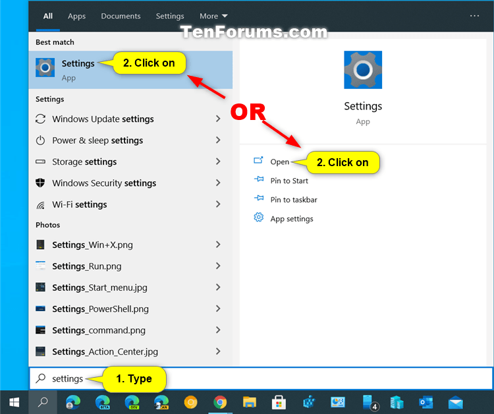Expand the Windows Security settings chevron

tap(218, 183)
